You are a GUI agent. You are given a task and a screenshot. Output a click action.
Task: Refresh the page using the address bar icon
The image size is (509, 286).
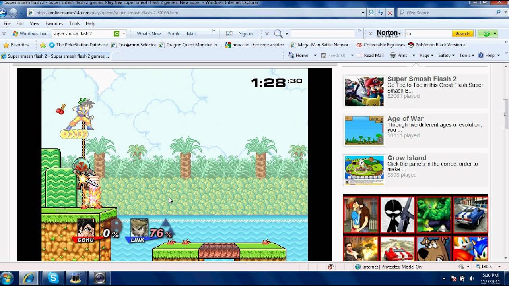(381, 13)
